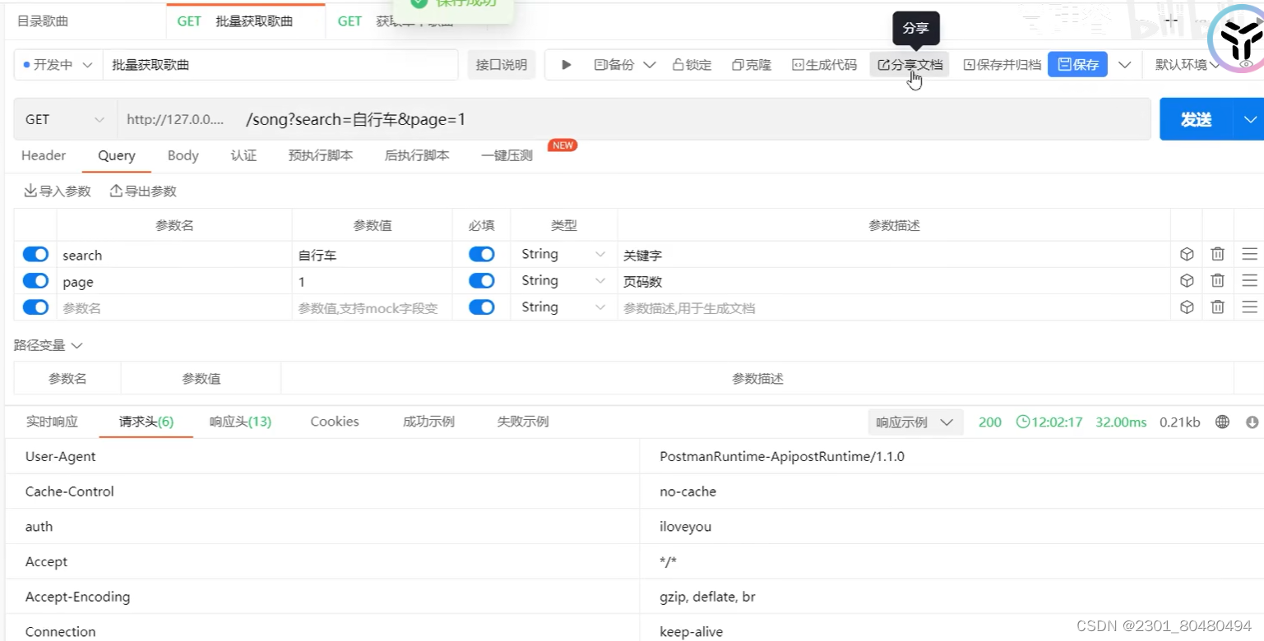Toggle the 必填 switch in empty row
Viewport: 1264px width, 641px height.
coord(481,307)
